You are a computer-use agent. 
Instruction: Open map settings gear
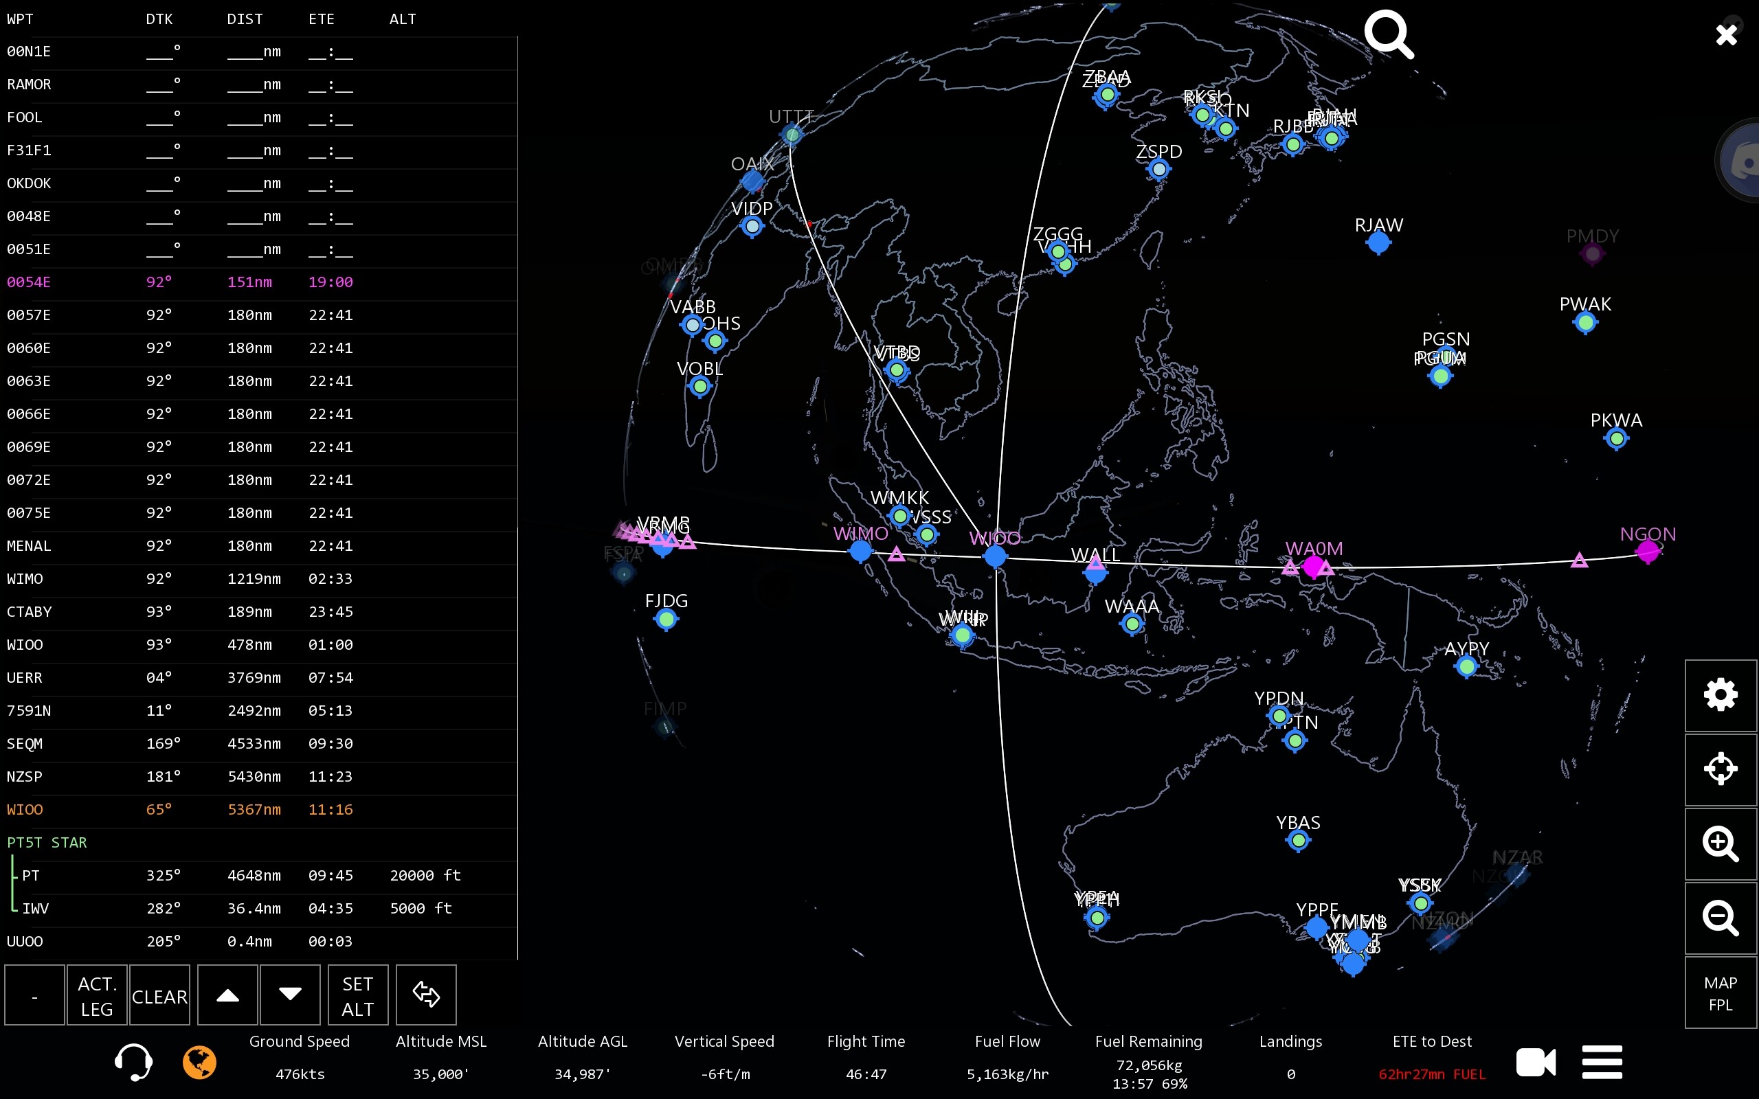pyautogui.click(x=1720, y=696)
